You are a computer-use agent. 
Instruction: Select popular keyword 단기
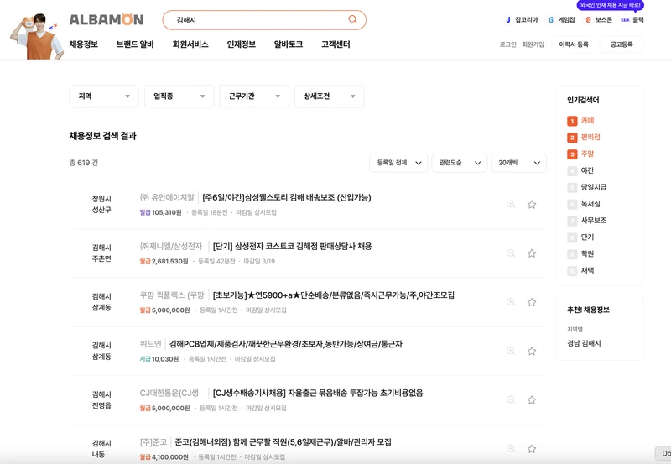pyautogui.click(x=587, y=237)
